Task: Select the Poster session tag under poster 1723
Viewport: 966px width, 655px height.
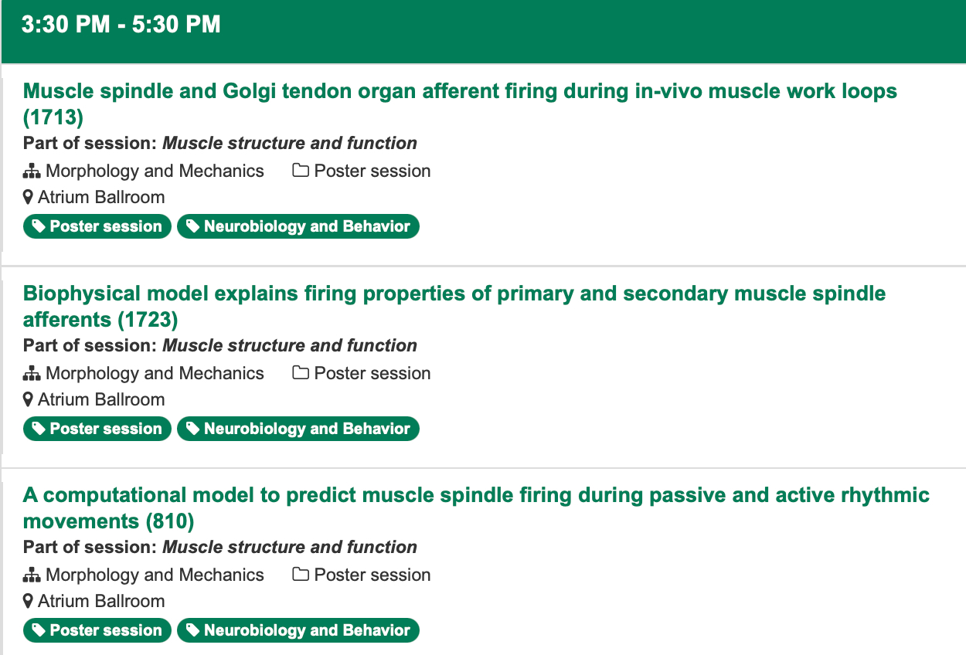Action: [x=97, y=429]
